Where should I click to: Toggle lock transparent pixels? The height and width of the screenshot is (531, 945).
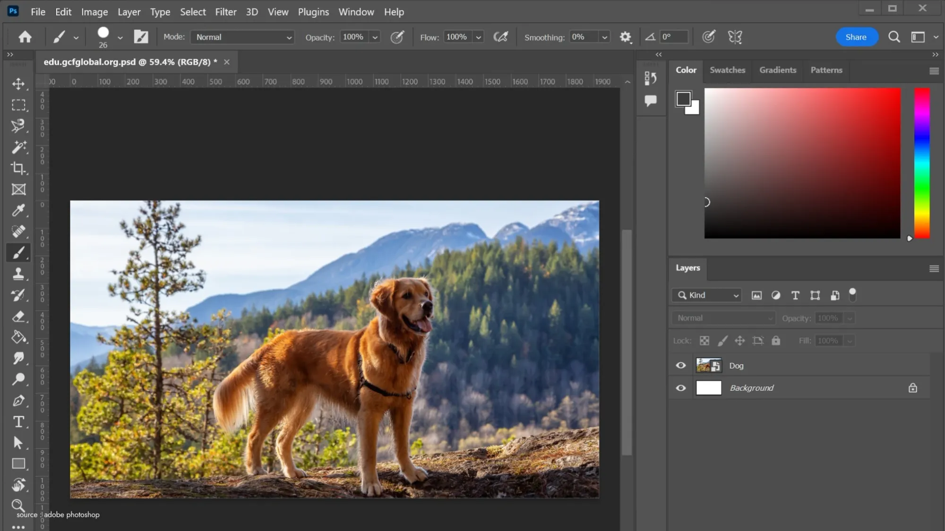coord(704,341)
